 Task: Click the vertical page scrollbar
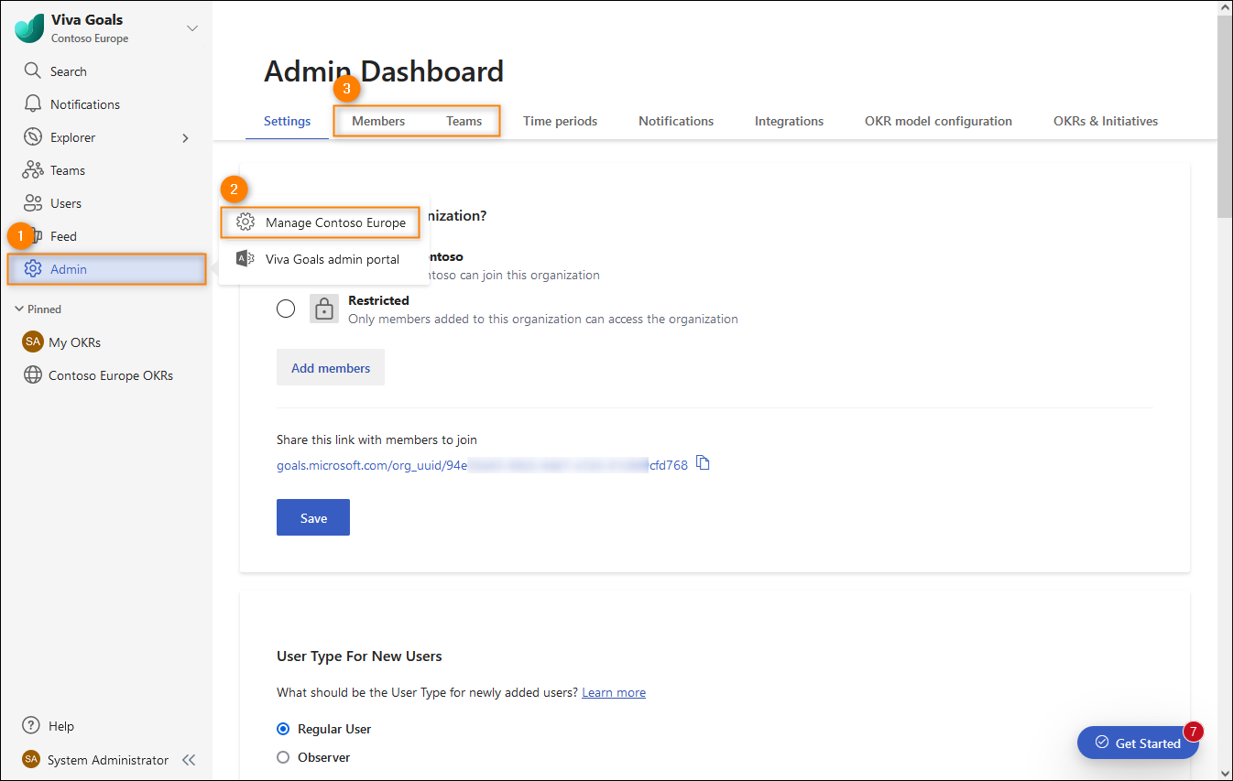point(1225,115)
